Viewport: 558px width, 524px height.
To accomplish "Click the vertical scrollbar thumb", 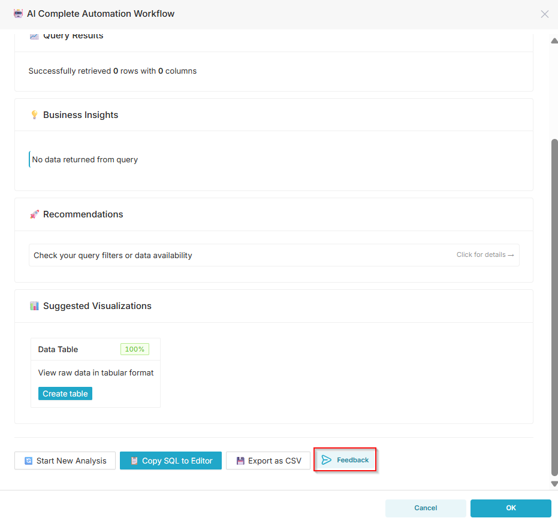I will coord(554,305).
